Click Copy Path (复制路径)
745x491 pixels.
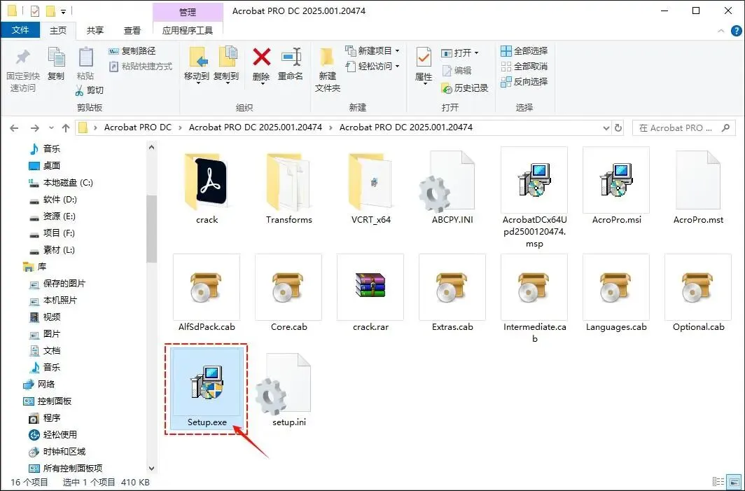point(132,51)
